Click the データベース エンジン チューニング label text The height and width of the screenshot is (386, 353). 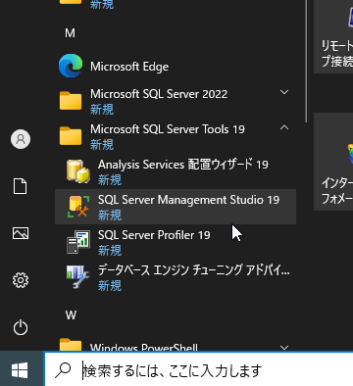pyautogui.click(x=194, y=270)
